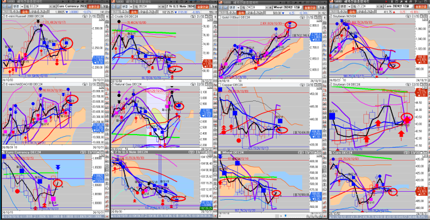Select the 기간 tab in Corn window
Screen dimensions: 430x220
click(x=370, y=12)
